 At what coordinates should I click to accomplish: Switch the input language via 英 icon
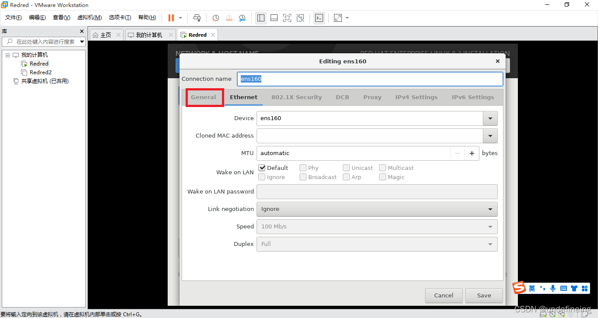click(532, 288)
